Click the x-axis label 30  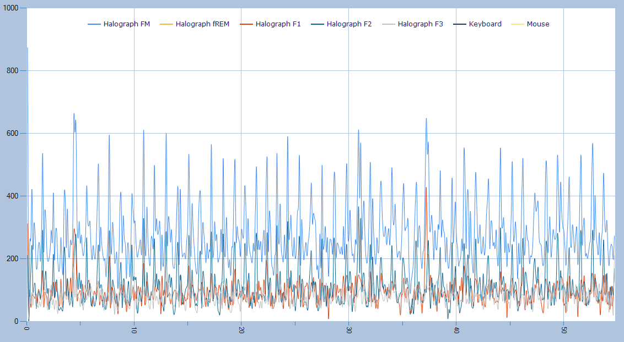(x=348, y=330)
